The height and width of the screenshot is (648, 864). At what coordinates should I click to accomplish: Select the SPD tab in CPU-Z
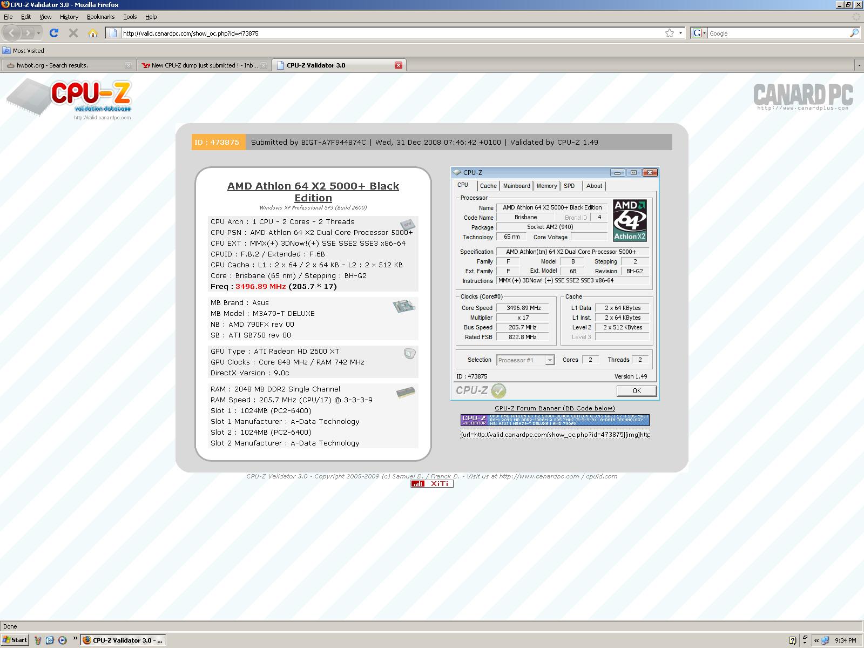click(569, 186)
